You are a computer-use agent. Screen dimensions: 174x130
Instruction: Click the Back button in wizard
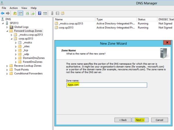(x=123, y=120)
